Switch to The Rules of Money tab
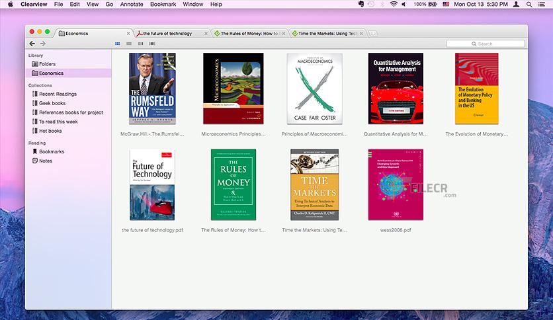This screenshot has width=553, height=320. (249, 34)
